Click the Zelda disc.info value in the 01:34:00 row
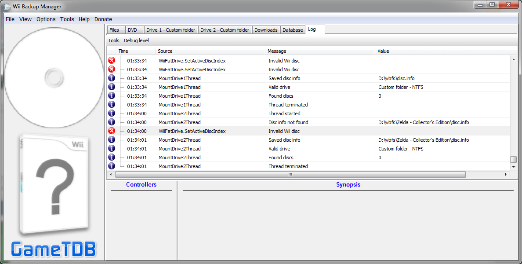Image resolution: width=522 pixels, height=264 pixels. pyautogui.click(x=424, y=122)
